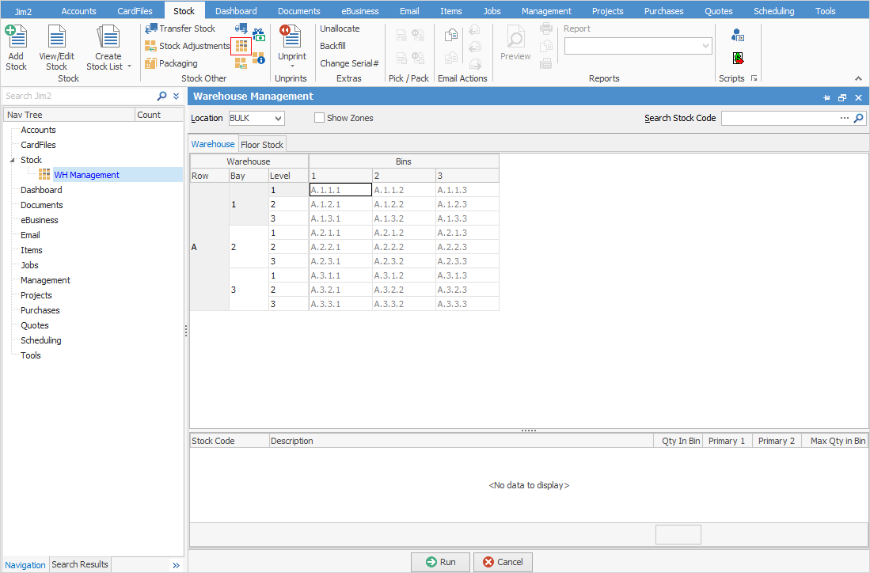Screen dimensions: 870x573
Task: Enable the Show Zones checkbox
Action: 320,118
